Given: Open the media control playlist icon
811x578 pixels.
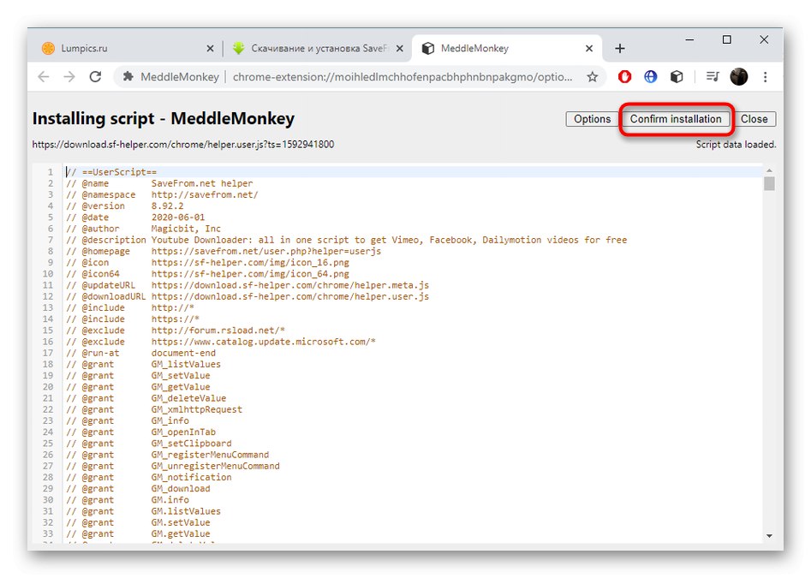Looking at the screenshot, I should coord(713,77).
